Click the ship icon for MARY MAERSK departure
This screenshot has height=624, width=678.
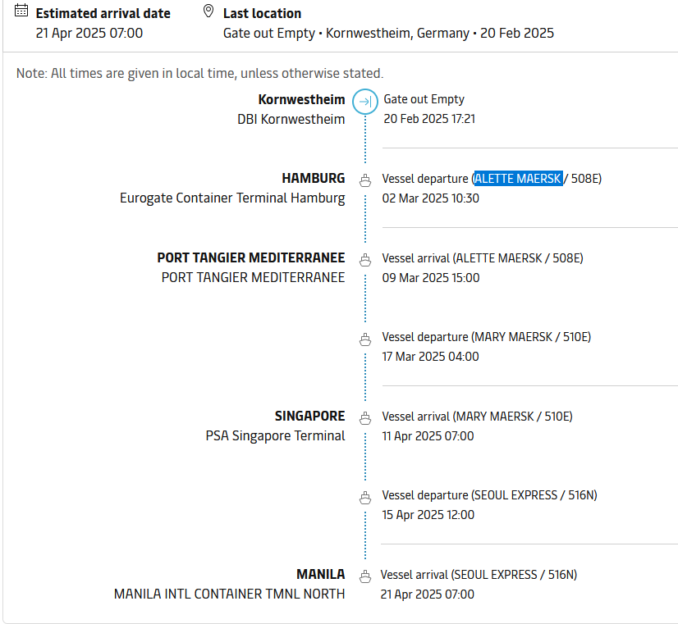(x=365, y=339)
